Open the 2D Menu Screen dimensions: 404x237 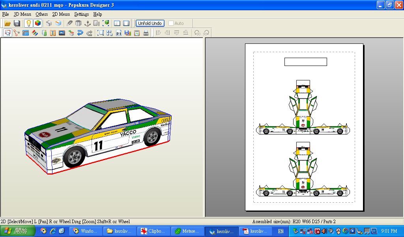coord(61,14)
